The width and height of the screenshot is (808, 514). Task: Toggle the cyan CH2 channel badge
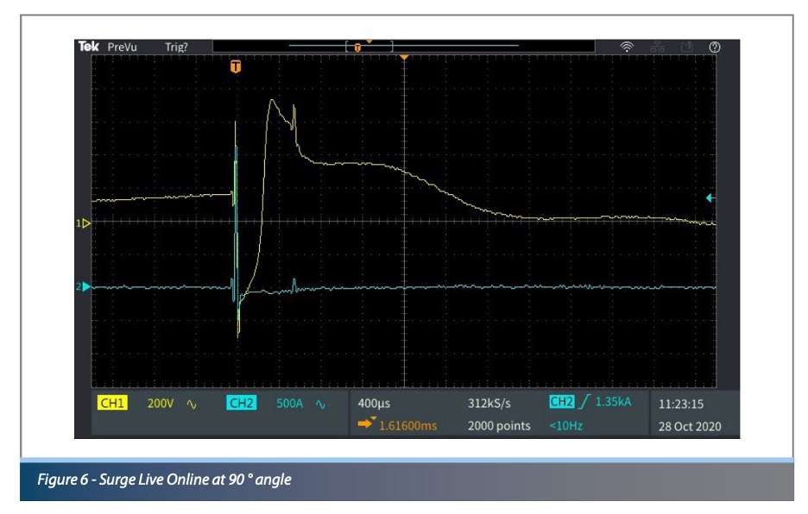(x=242, y=403)
